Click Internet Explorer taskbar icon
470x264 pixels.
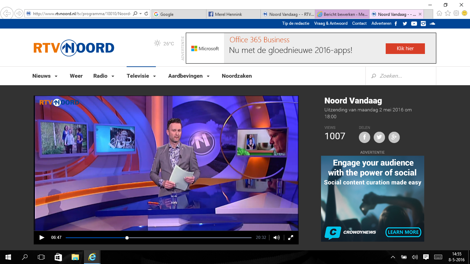92,257
